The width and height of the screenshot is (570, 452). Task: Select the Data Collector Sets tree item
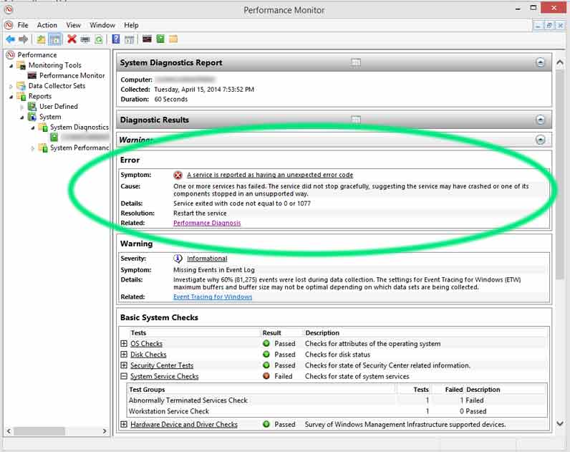pyautogui.click(x=57, y=86)
